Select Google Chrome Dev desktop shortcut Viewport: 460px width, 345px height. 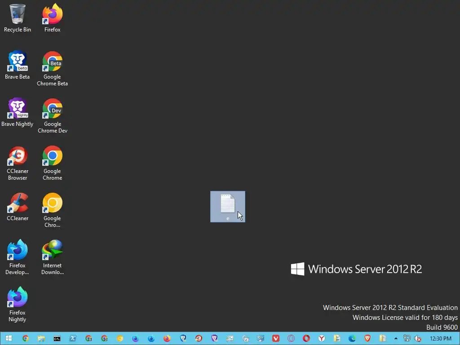52,115
